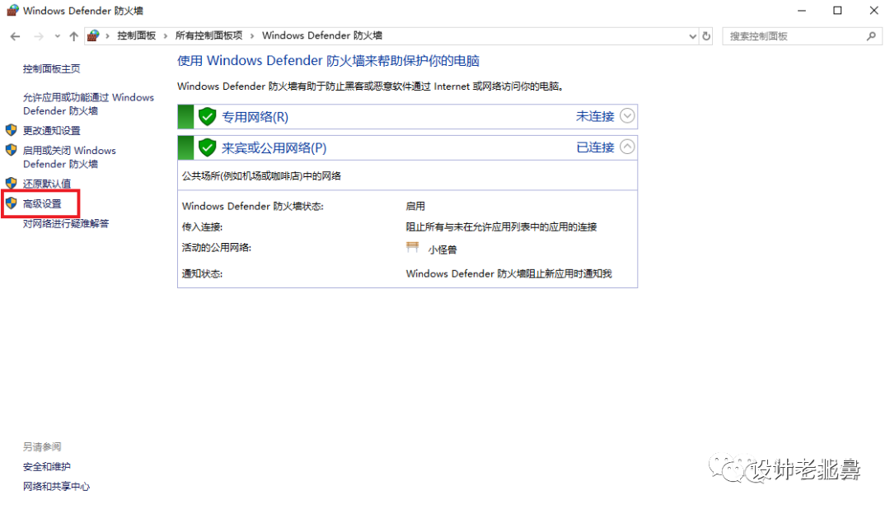The width and height of the screenshot is (890, 509).
Task: Select Windows Defender 防火墙 breadcrumb item
Action: pos(322,35)
